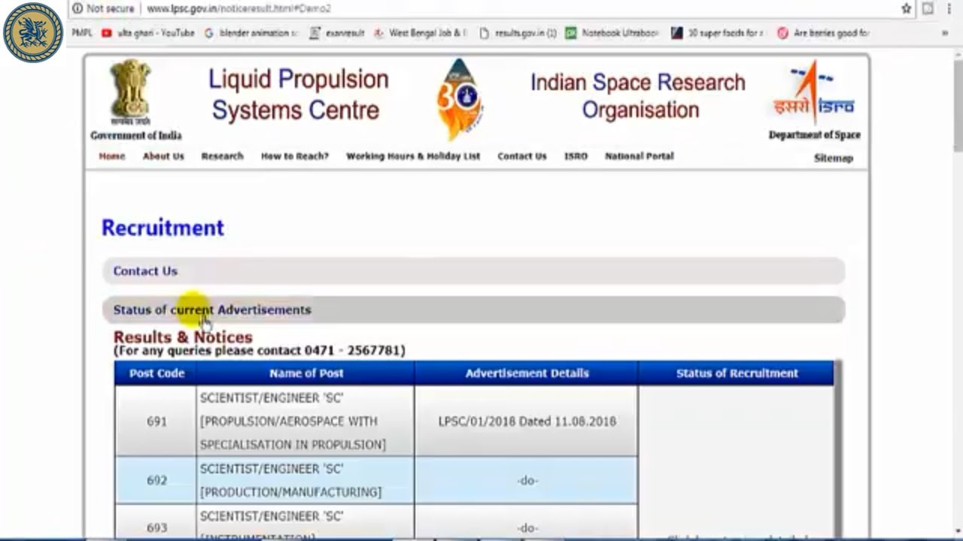Open the blender animation Google bookmark

click(x=251, y=33)
